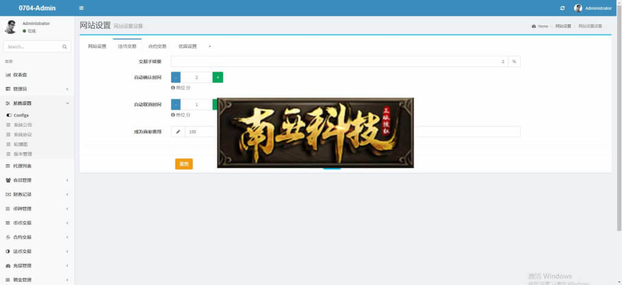Image resolution: width=622 pixels, height=285 pixels.
Task: Decrease 自动取消时间 with the minus button
Action: tap(176, 104)
